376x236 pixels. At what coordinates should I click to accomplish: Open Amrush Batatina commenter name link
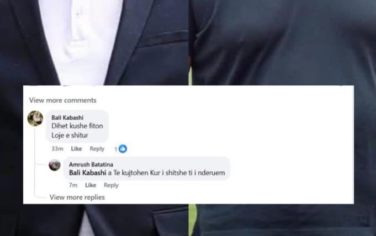pyautogui.click(x=91, y=164)
